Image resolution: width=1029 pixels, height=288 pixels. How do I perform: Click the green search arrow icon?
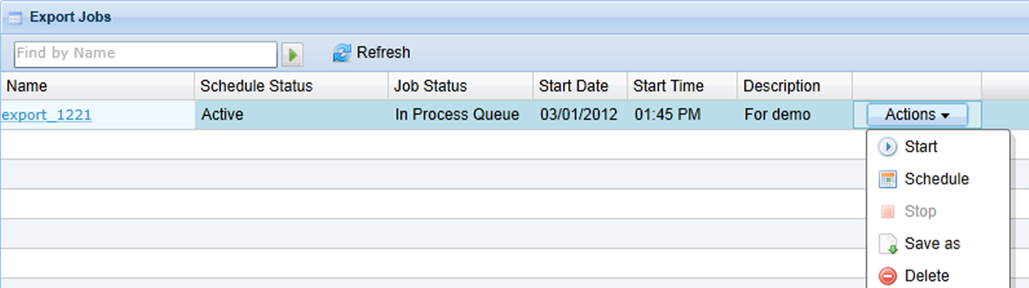pyautogui.click(x=293, y=54)
